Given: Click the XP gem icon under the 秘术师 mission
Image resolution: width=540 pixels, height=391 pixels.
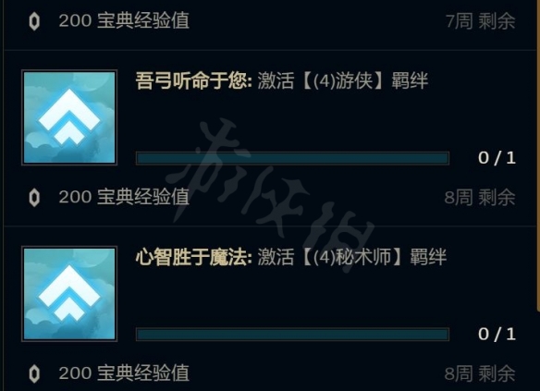Looking at the screenshot, I should (34, 373).
